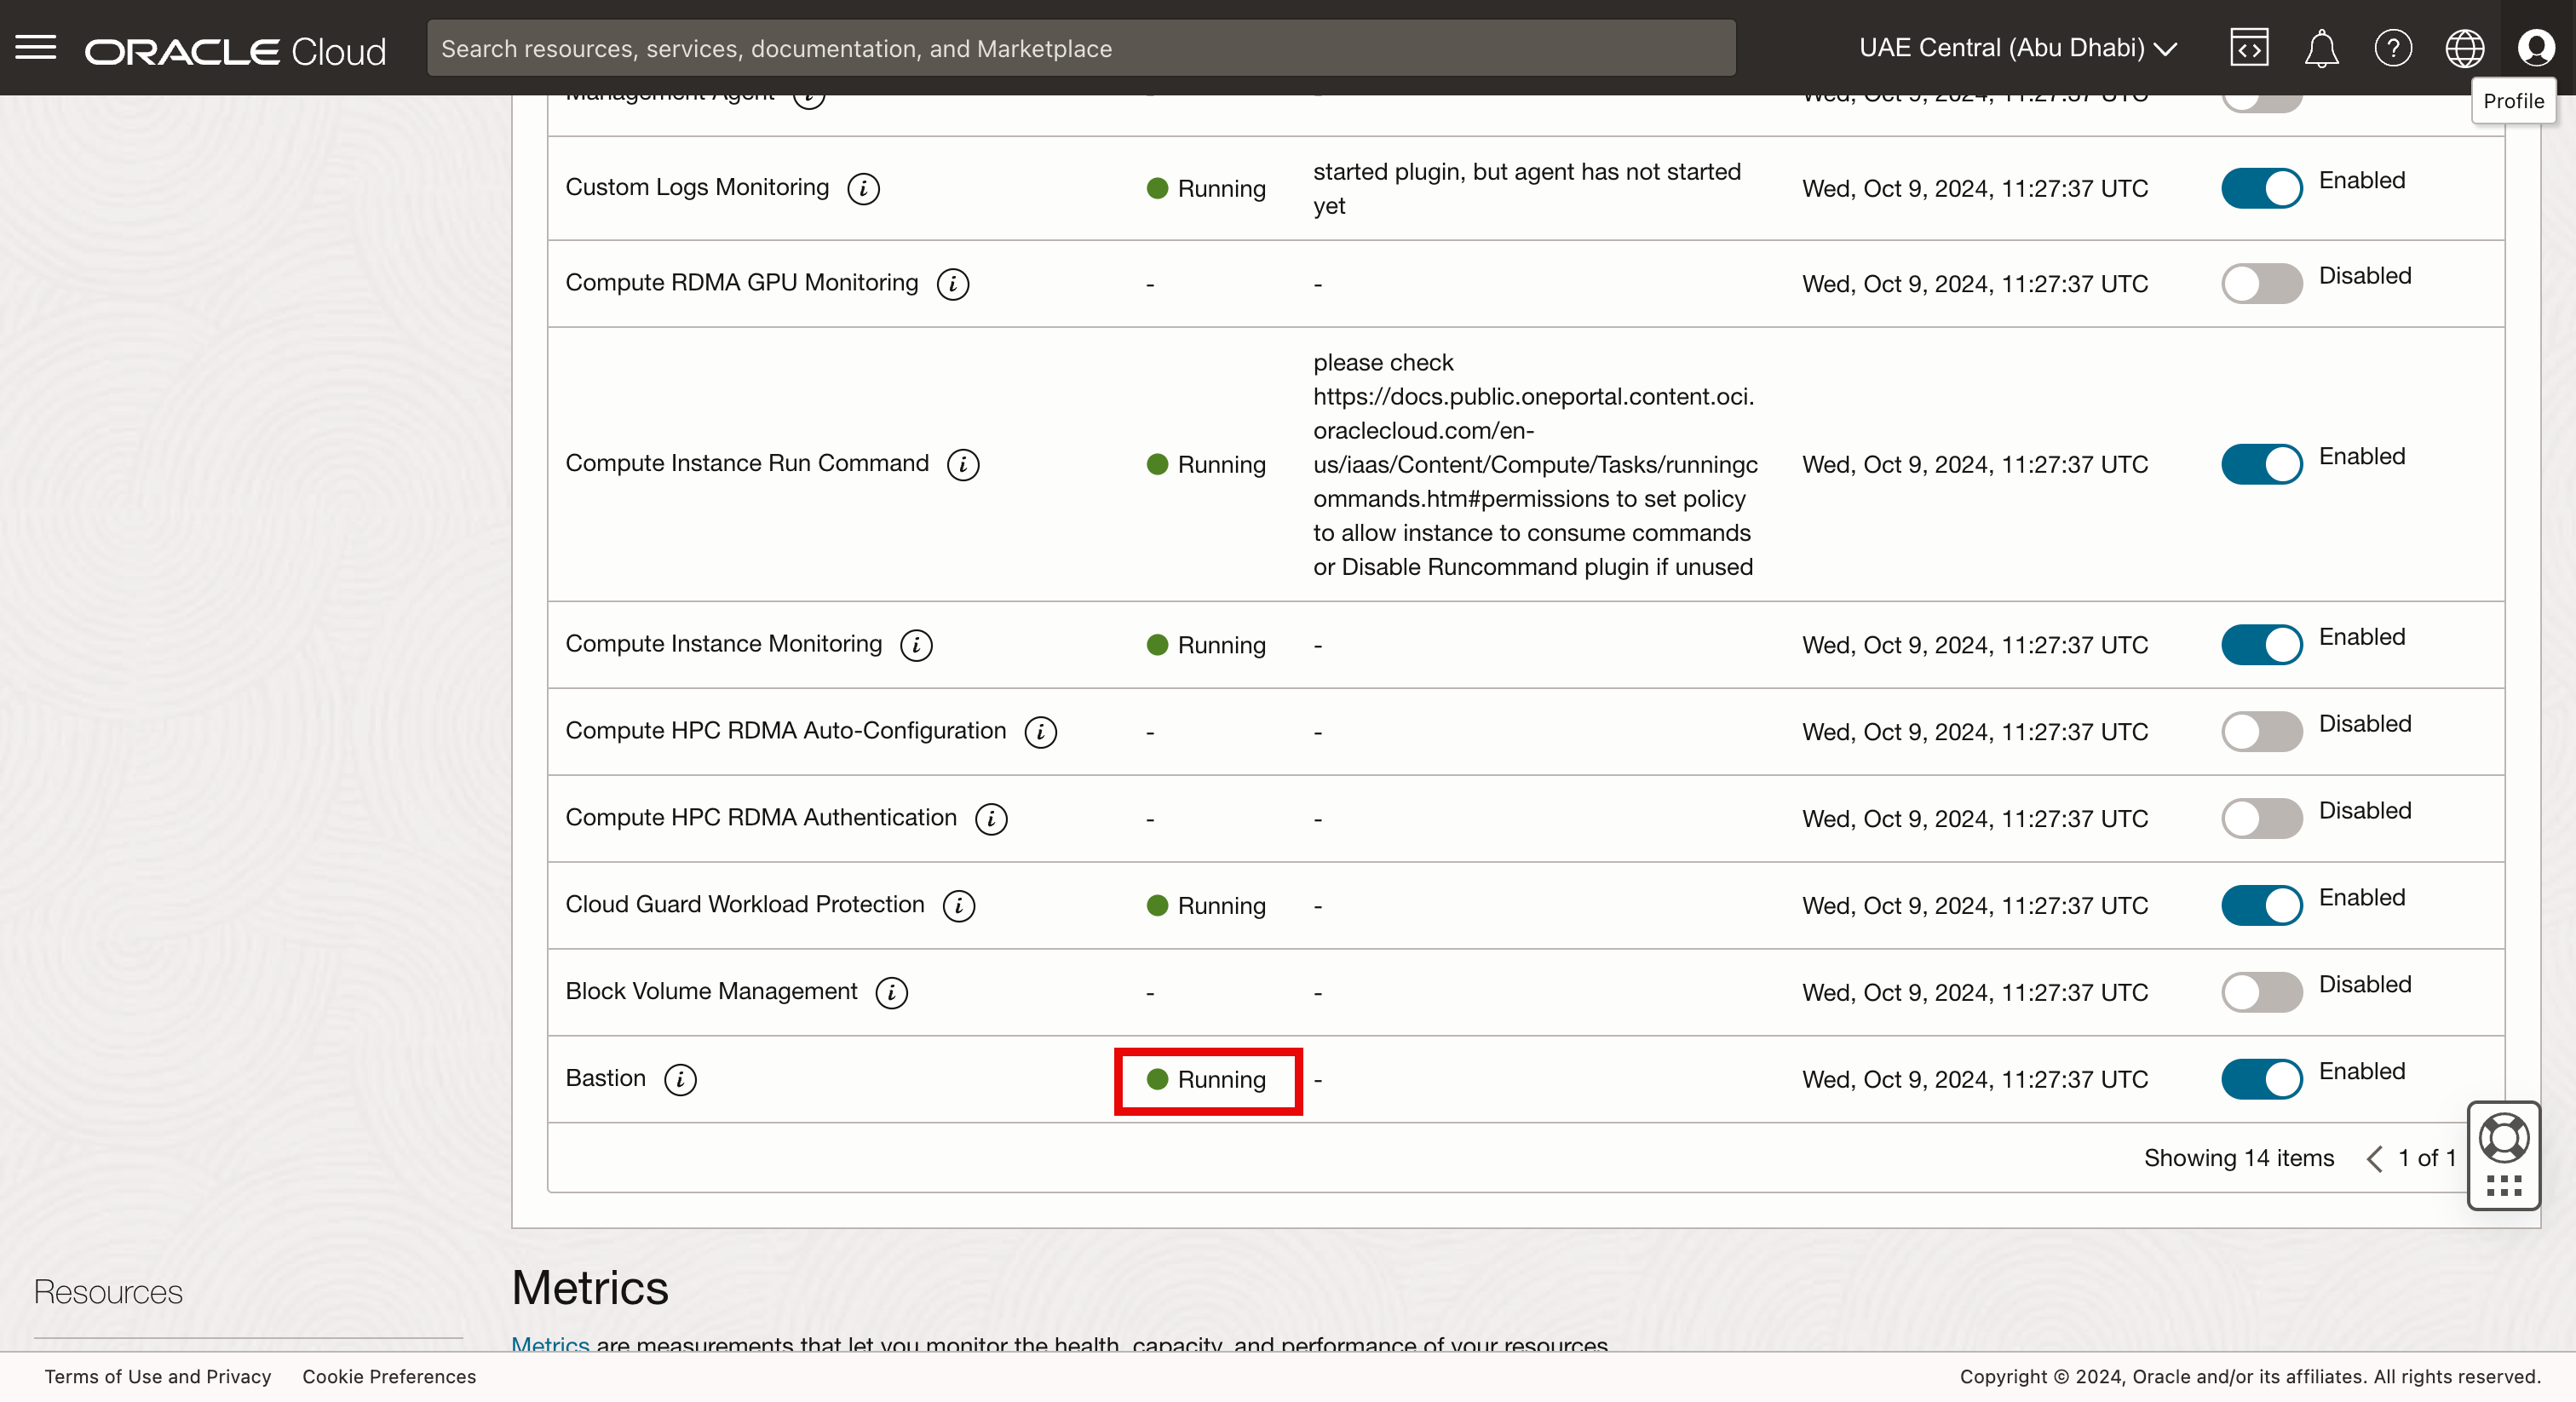
Task: Open the hamburger navigation menu
Action: coord(36,48)
